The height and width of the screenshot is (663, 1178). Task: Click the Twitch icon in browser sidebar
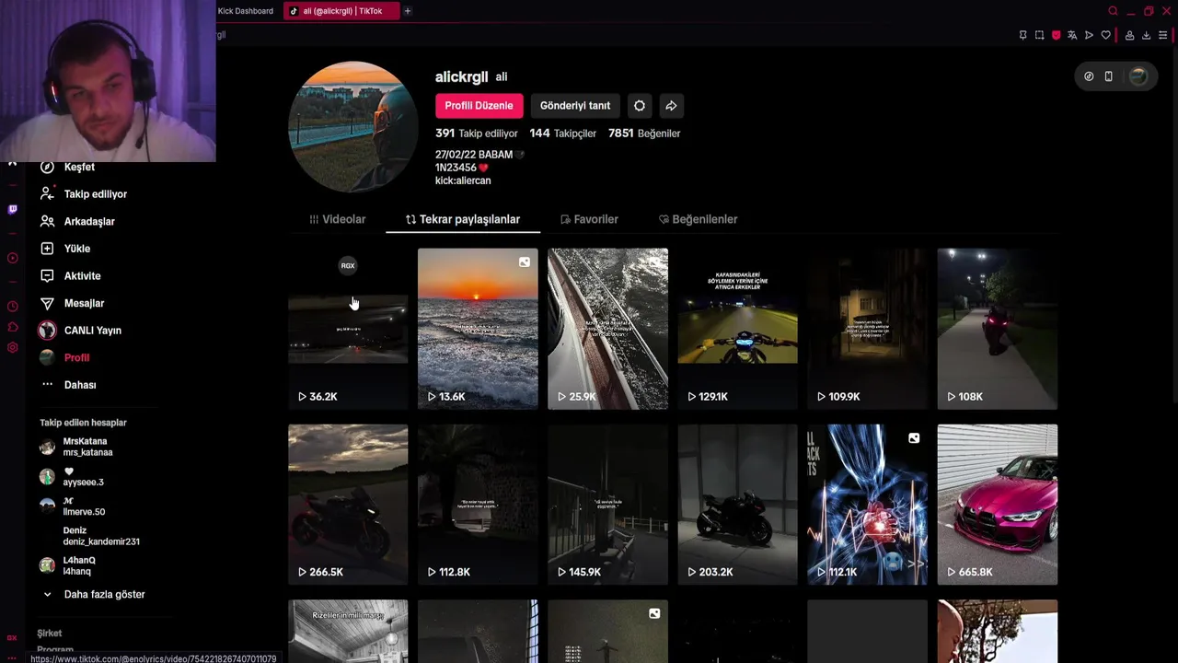[x=12, y=210]
